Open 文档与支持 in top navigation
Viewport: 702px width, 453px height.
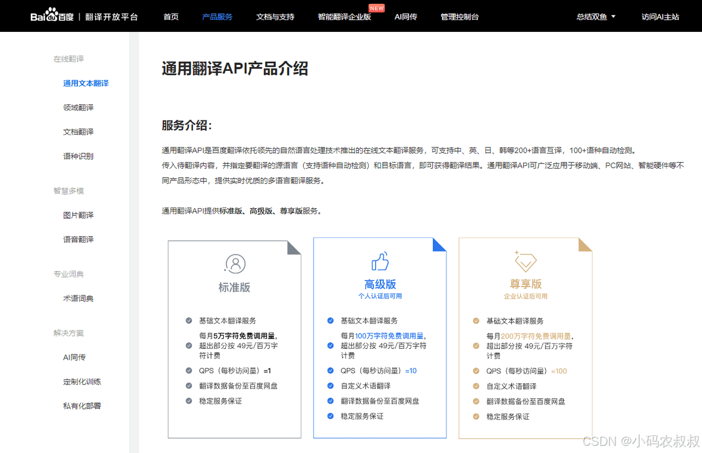pos(275,17)
